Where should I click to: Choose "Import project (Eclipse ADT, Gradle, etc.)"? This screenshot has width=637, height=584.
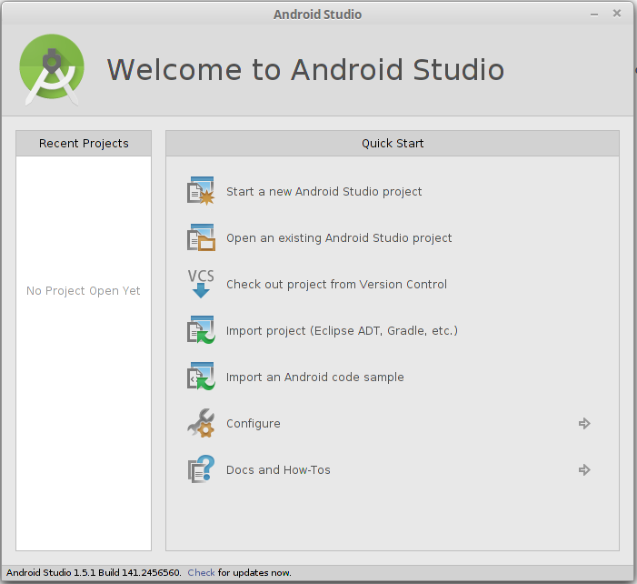[342, 331]
